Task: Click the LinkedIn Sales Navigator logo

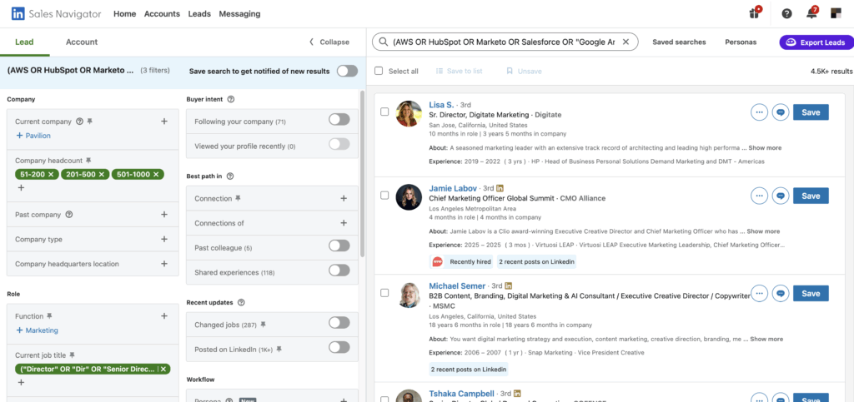Action: (58, 13)
